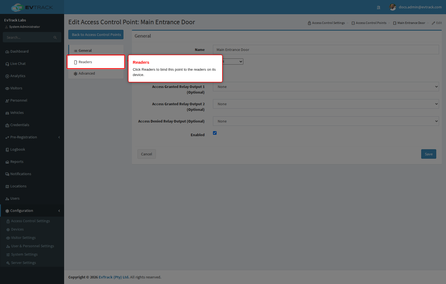446x284 pixels.
Task: Click the Save button
Action: click(x=429, y=154)
